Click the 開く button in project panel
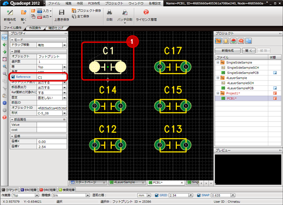Viewport: 283px width, 205px height. (249, 51)
